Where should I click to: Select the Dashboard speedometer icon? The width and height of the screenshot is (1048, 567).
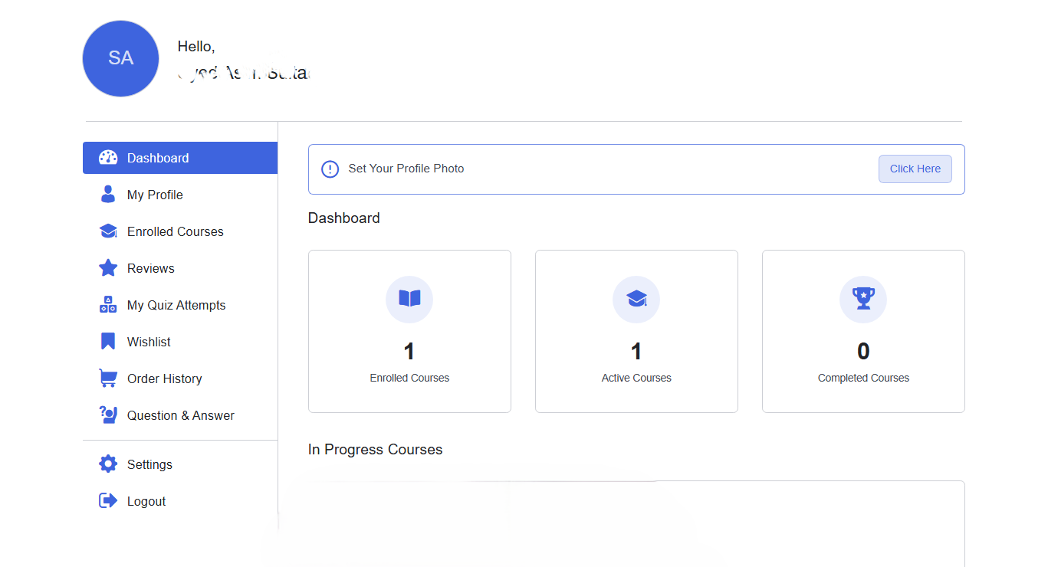[107, 158]
